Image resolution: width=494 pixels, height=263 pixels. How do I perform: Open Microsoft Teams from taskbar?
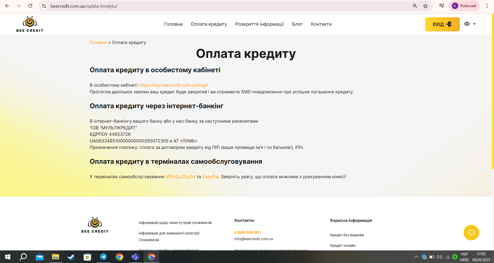(135, 257)
